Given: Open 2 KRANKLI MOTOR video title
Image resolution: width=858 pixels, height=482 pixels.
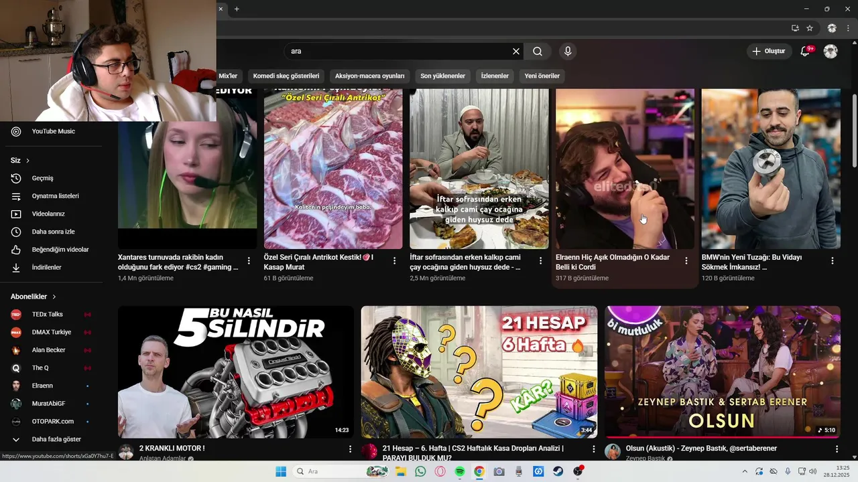Looking at the screenshot, I should pos(172,449).
